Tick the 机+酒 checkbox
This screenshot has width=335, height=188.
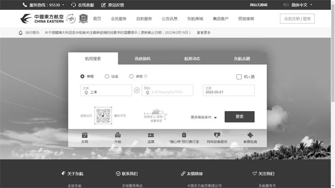click(239, 77)
